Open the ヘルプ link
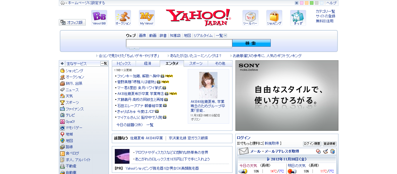The width and height of the screenshot is (397, 174). tap(331, 3)
